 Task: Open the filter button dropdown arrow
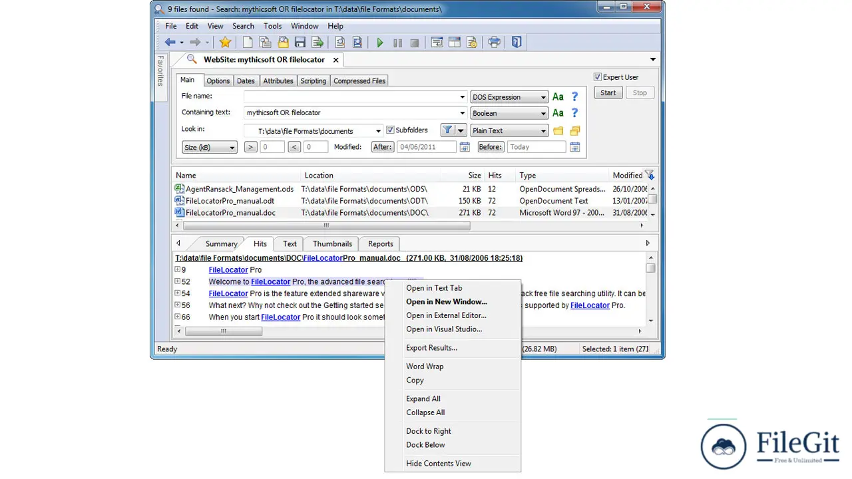click(x=461, y=130)
